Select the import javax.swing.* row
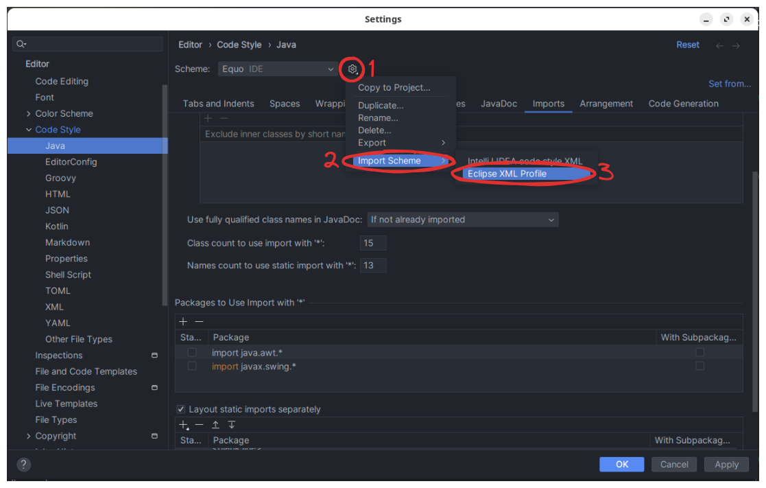This screenshot has width=766, height=488. tap(459, 367)
